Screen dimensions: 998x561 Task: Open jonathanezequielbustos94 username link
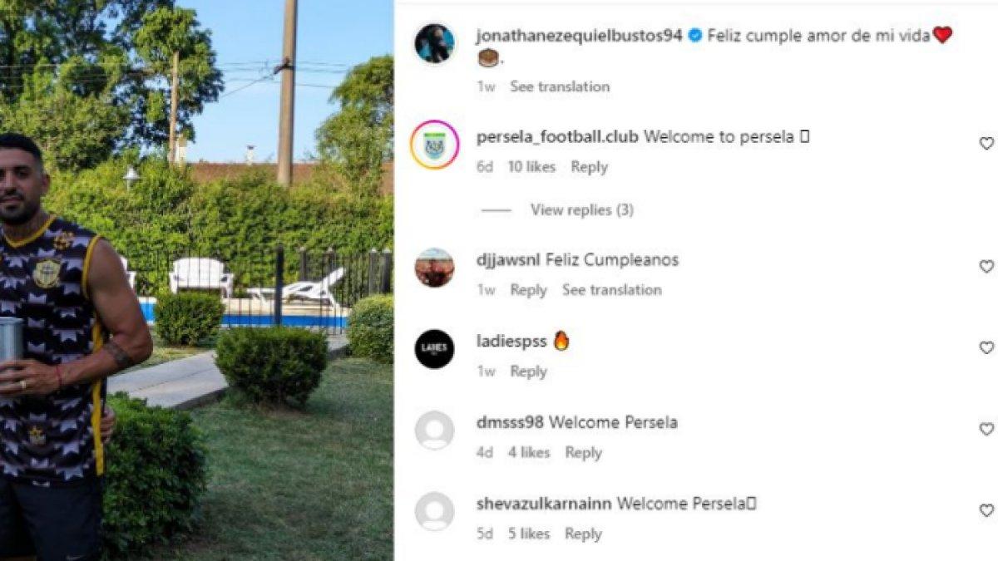(x=580, y=36)
